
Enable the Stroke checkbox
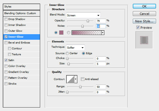pyautogui.click(x=6, y=84)
